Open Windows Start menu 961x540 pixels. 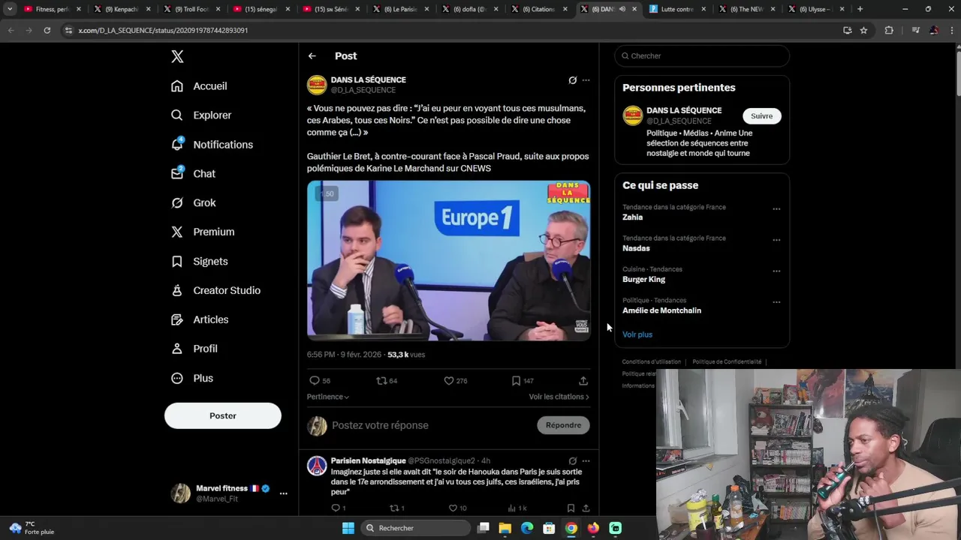[348, 528]
